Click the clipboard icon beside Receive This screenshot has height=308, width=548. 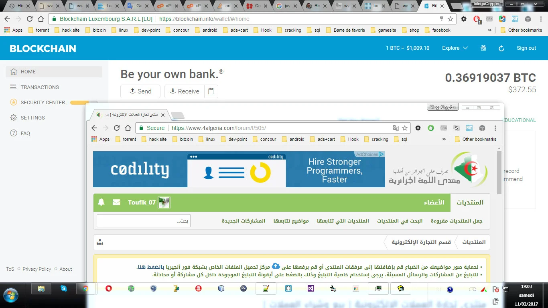pos(211,91)
